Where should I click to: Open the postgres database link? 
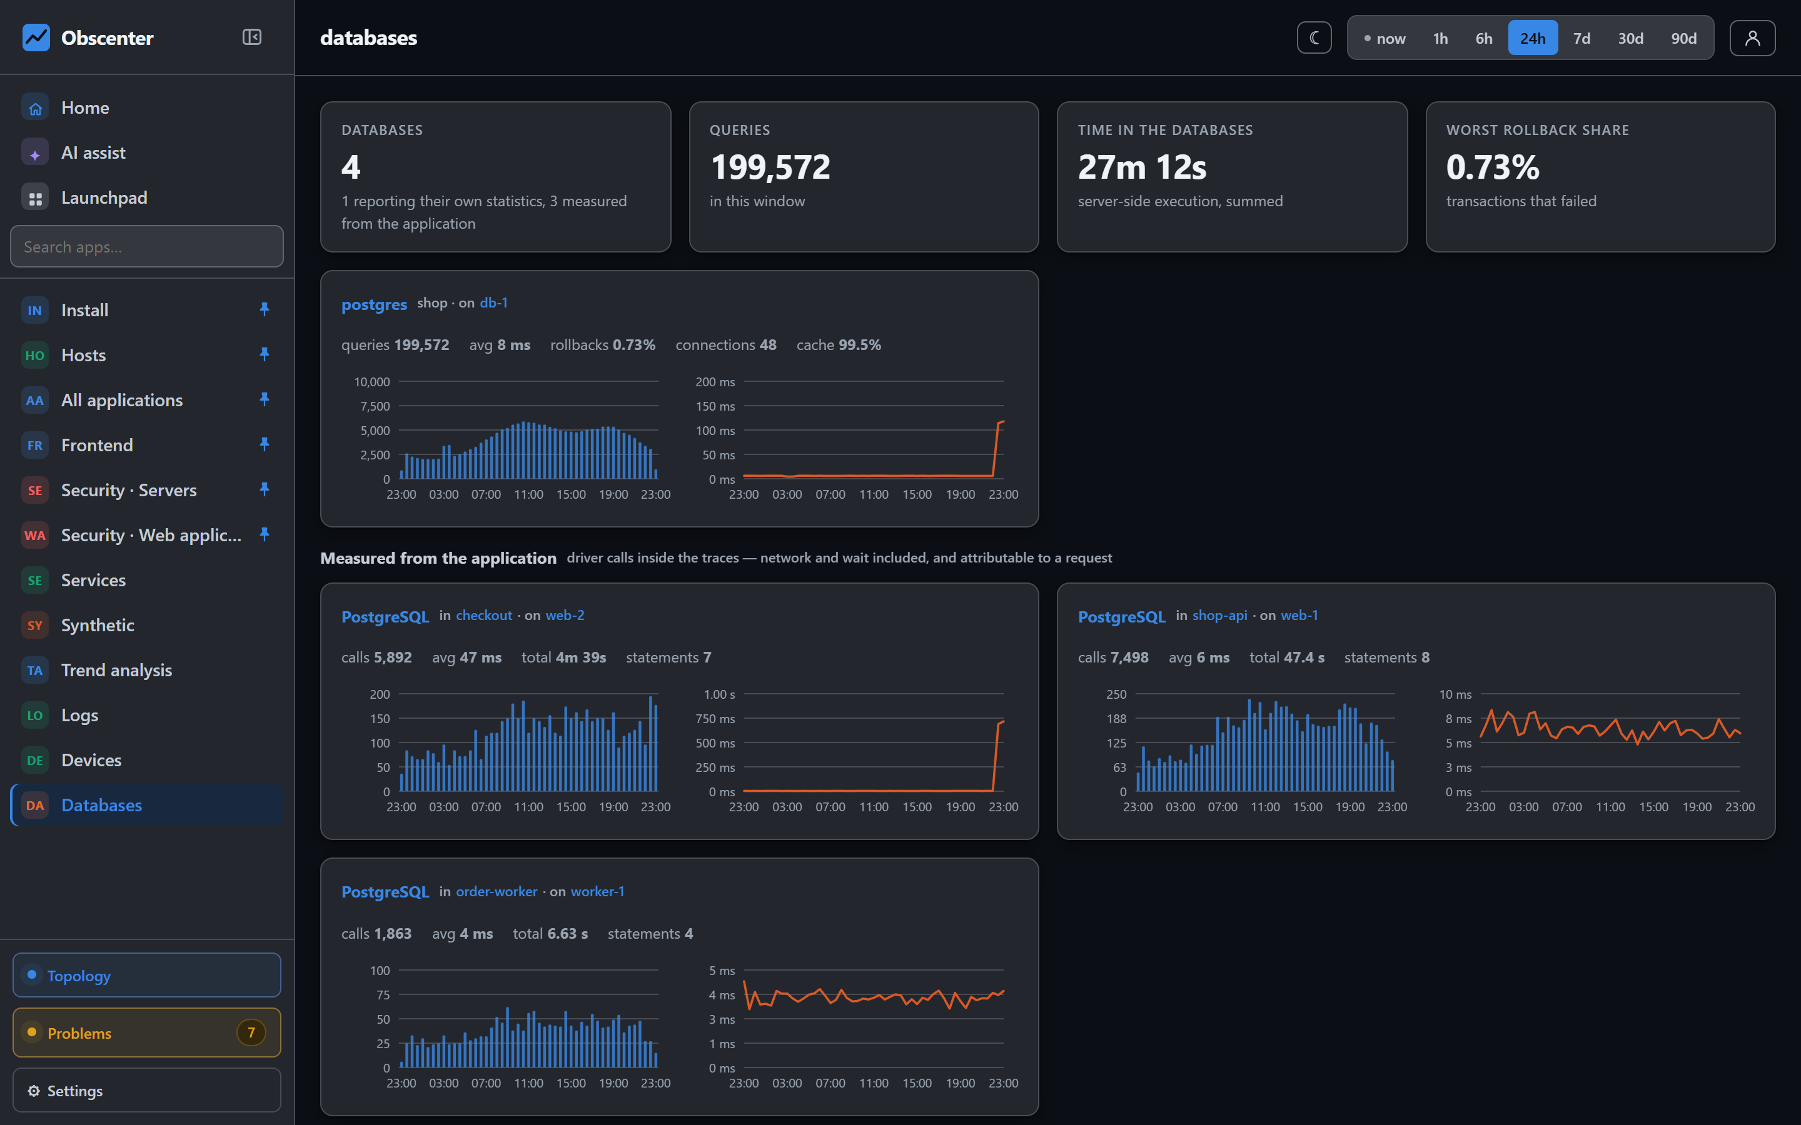tap(375, 304)
